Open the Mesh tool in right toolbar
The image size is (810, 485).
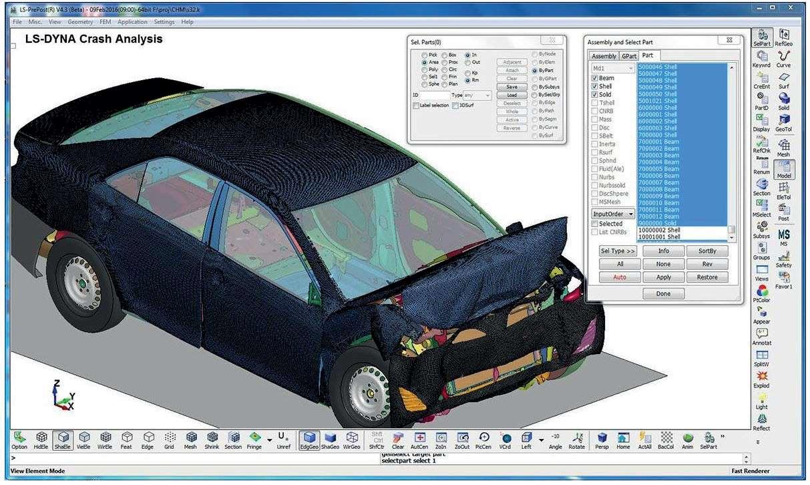(784, 148)
